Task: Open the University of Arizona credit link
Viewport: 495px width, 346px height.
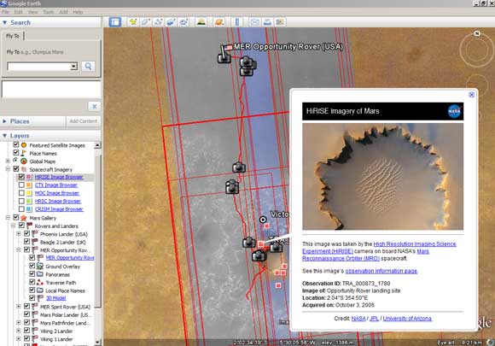Action: [x=407, y=319]
